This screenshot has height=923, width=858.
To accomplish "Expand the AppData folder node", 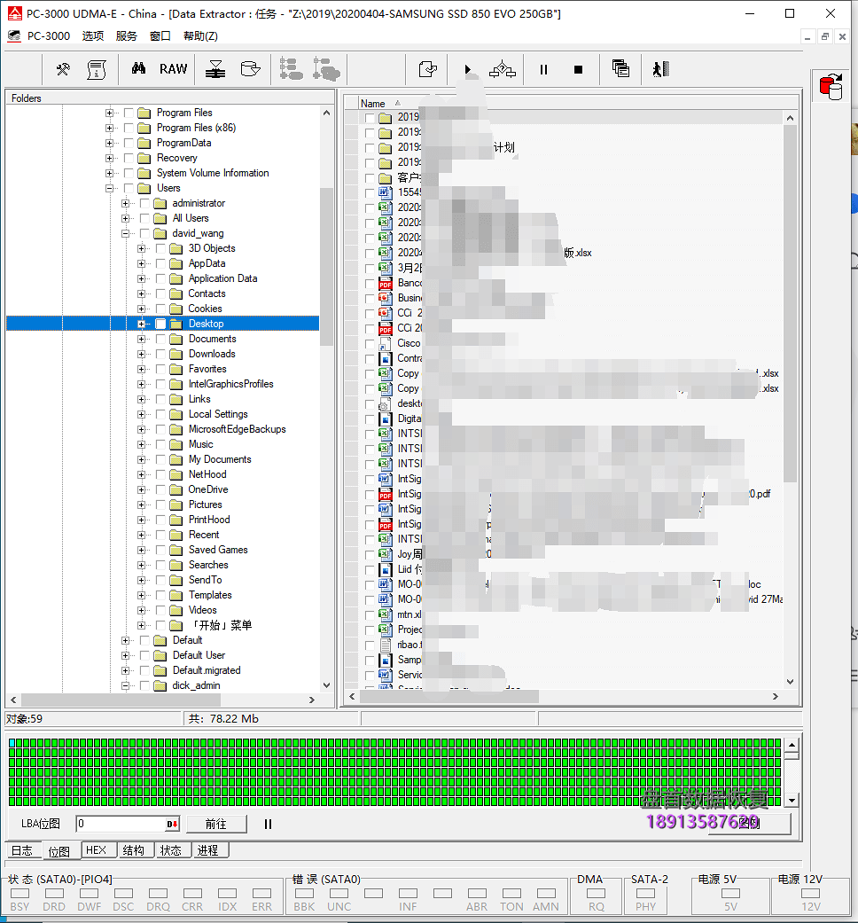I will pyautogui.click(x=141, y=263).
